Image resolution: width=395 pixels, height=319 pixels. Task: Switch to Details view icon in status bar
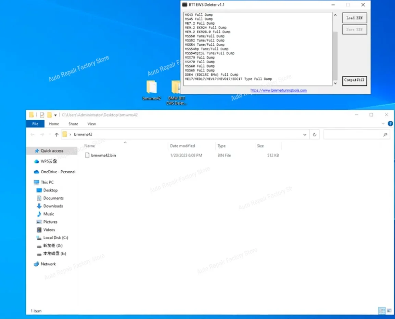[x=382, y=311]
